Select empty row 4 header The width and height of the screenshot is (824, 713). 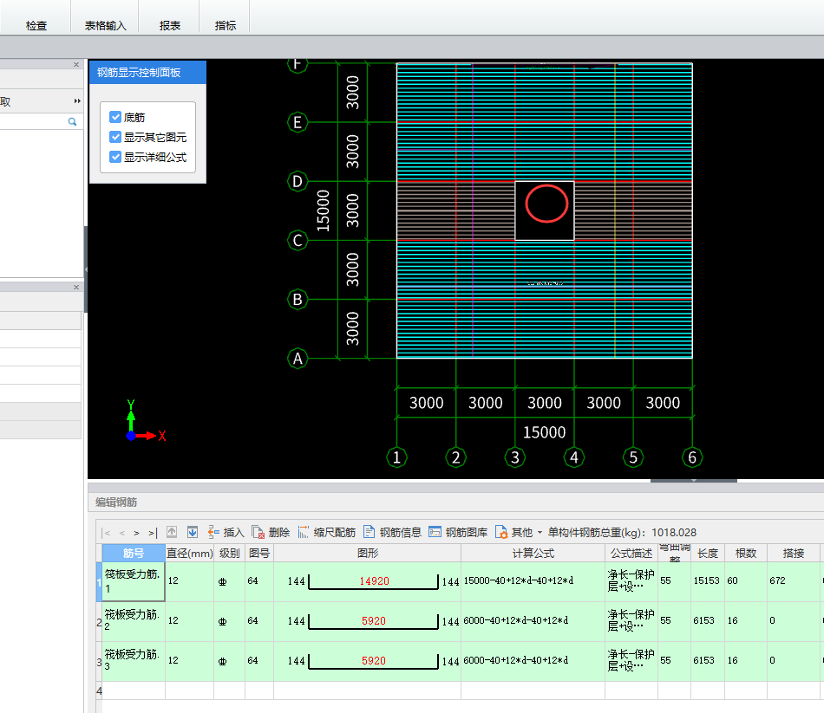99,690
